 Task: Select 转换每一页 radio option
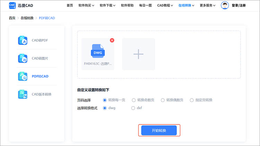[105, 100]
